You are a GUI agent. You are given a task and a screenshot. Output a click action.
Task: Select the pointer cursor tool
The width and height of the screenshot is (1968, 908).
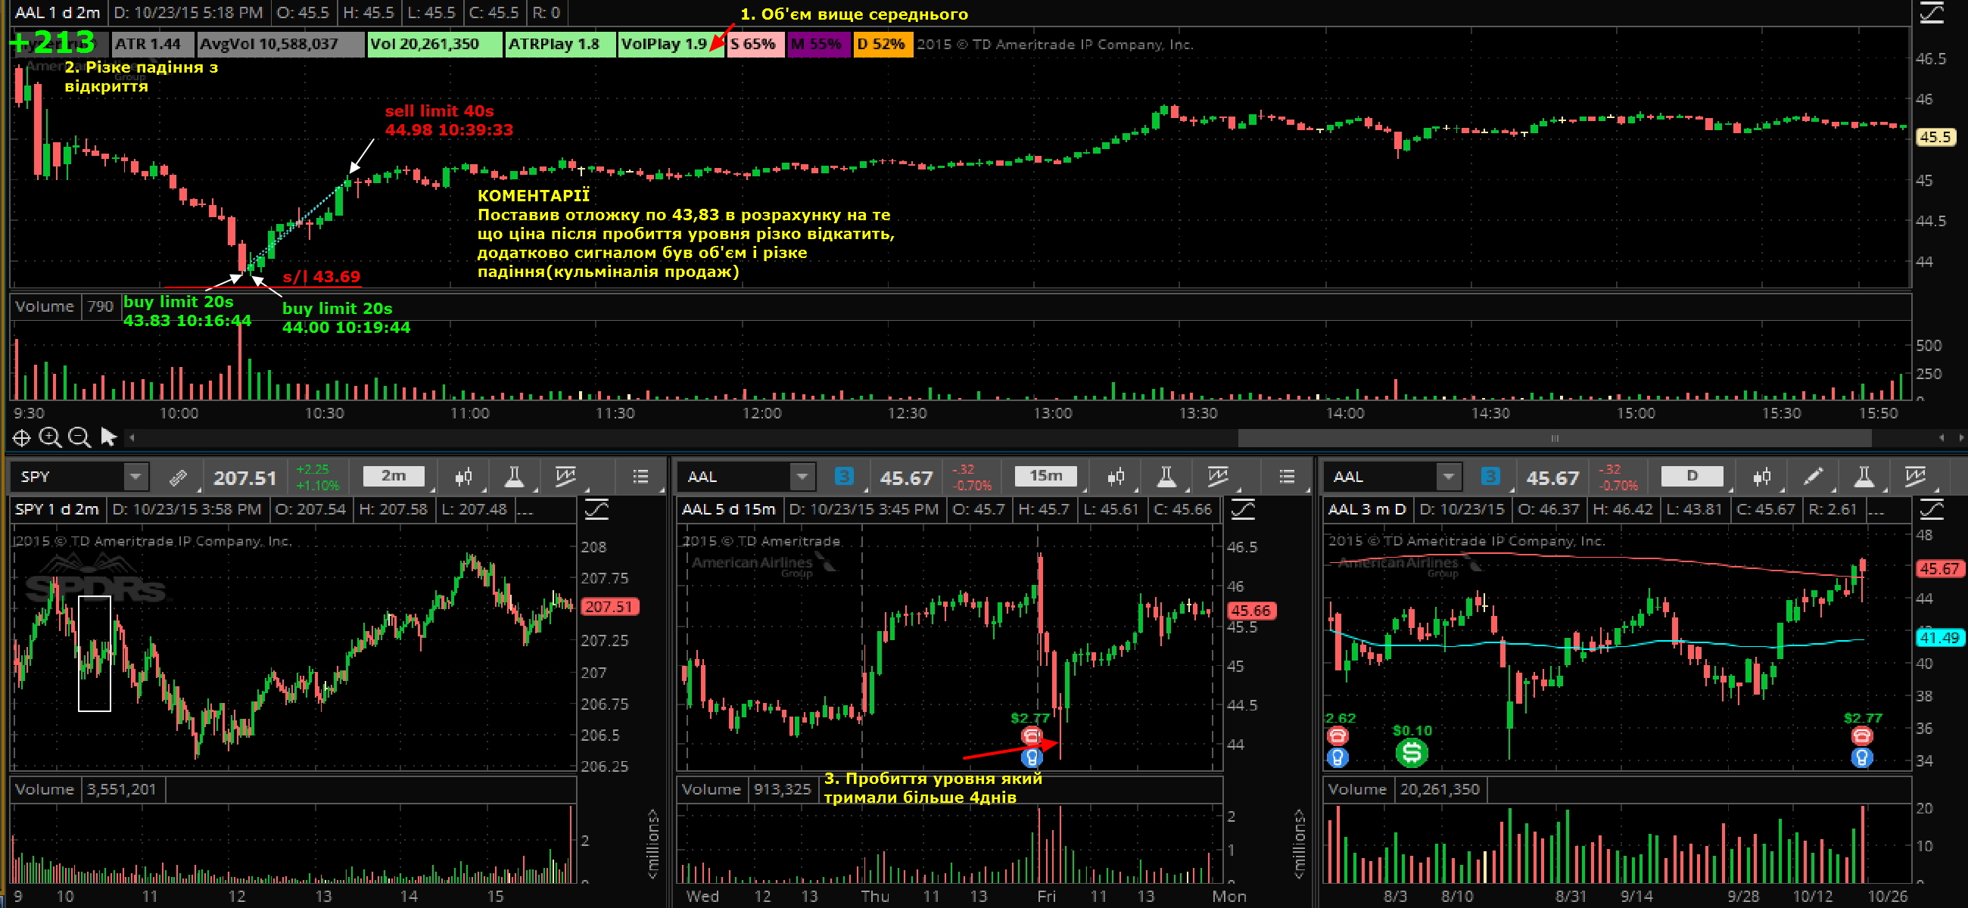click(x=108, y=437)
